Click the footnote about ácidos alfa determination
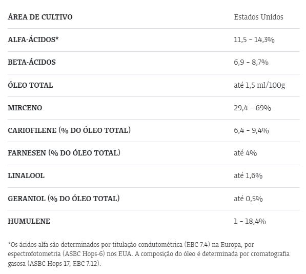The height and width of the screenshot is (274, 306). [149, 254]
